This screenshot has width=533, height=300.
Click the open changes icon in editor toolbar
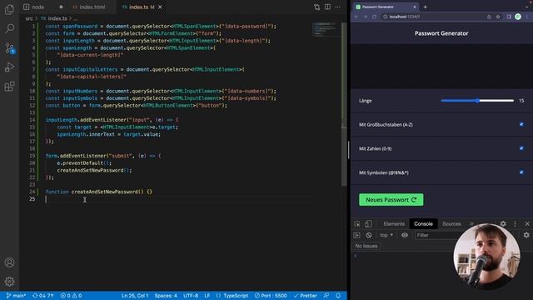coord(316,7)
